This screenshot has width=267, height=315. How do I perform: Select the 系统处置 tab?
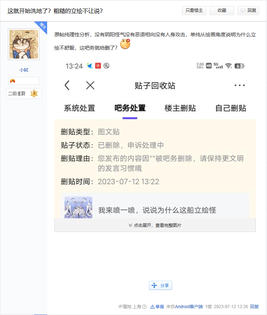point(80,108)
